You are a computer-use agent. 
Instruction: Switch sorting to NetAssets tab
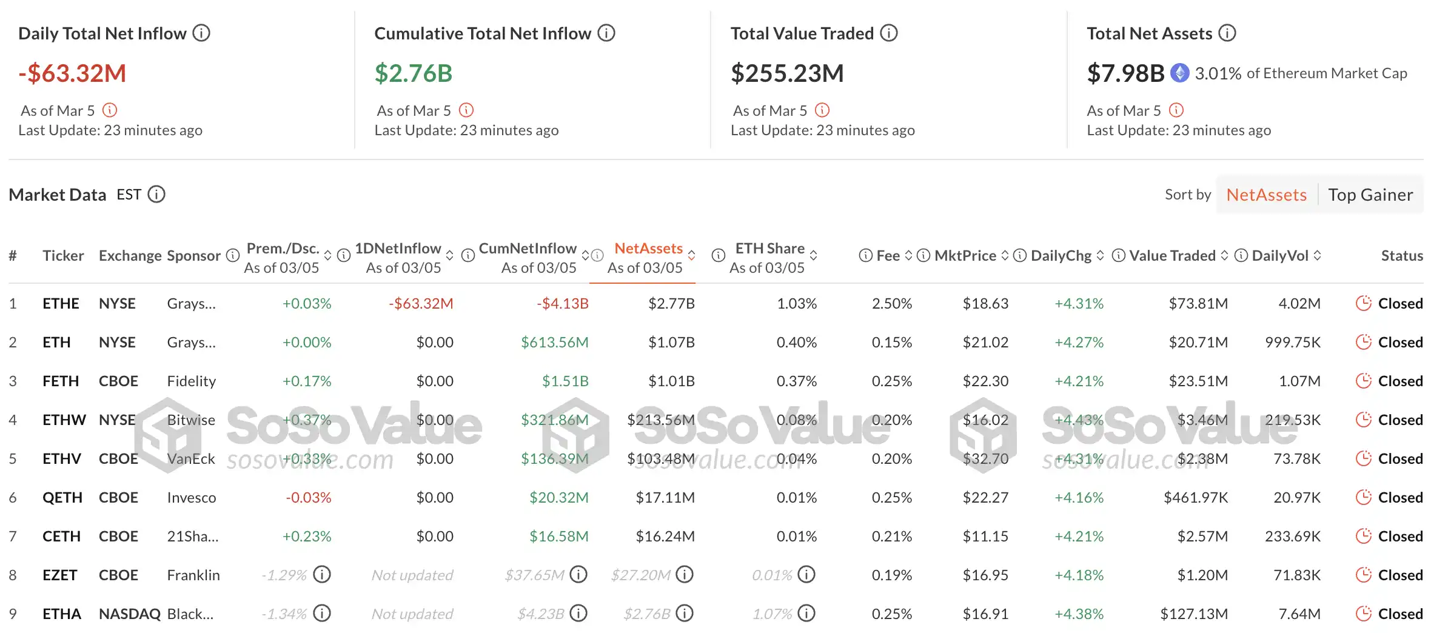click(1266, 195)
